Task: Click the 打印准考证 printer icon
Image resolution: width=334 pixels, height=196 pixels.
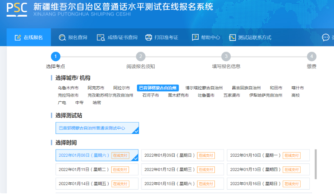Action: 149,37
